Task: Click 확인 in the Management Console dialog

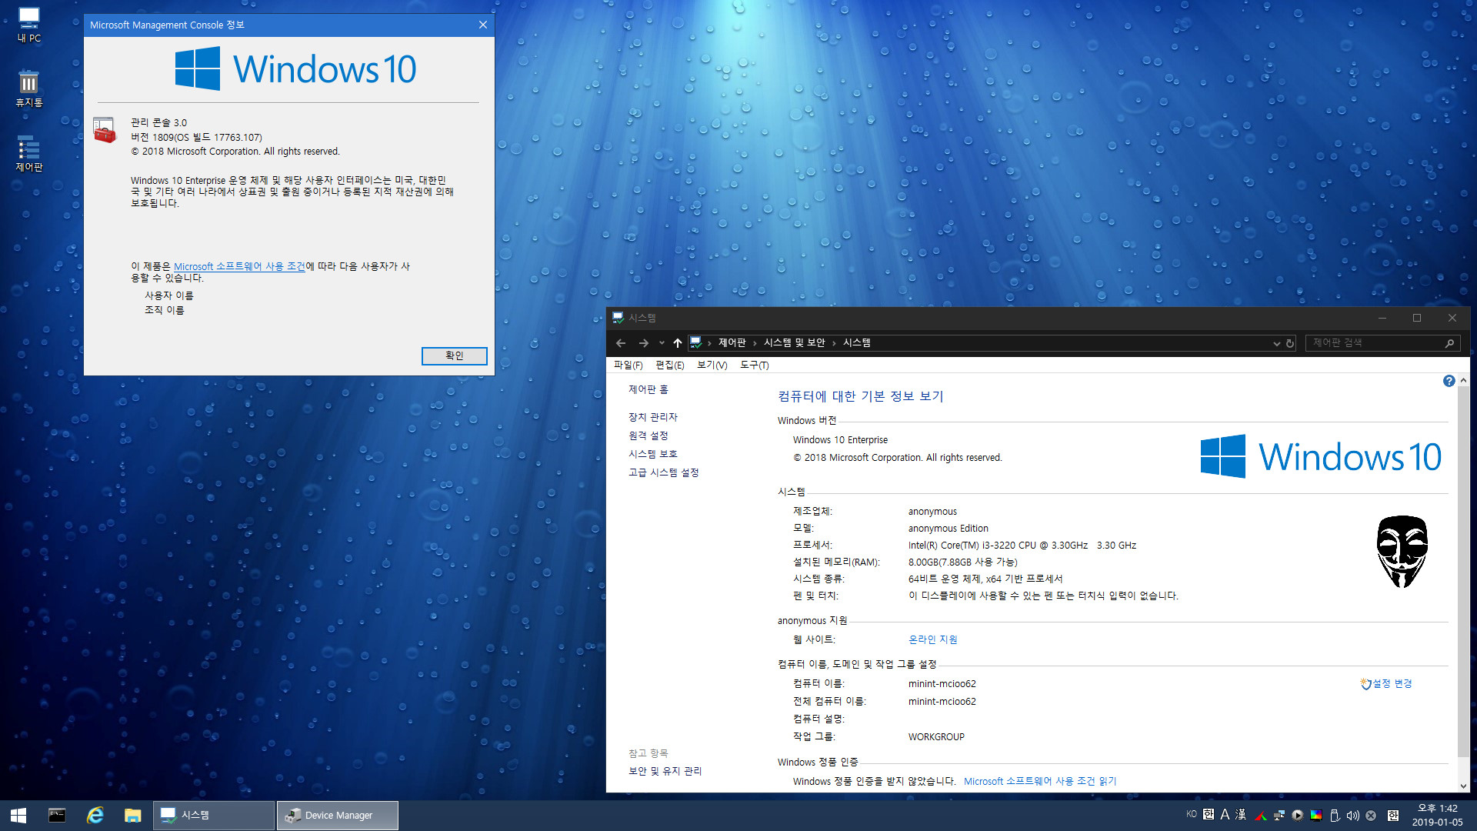Action: coord(454,355)
